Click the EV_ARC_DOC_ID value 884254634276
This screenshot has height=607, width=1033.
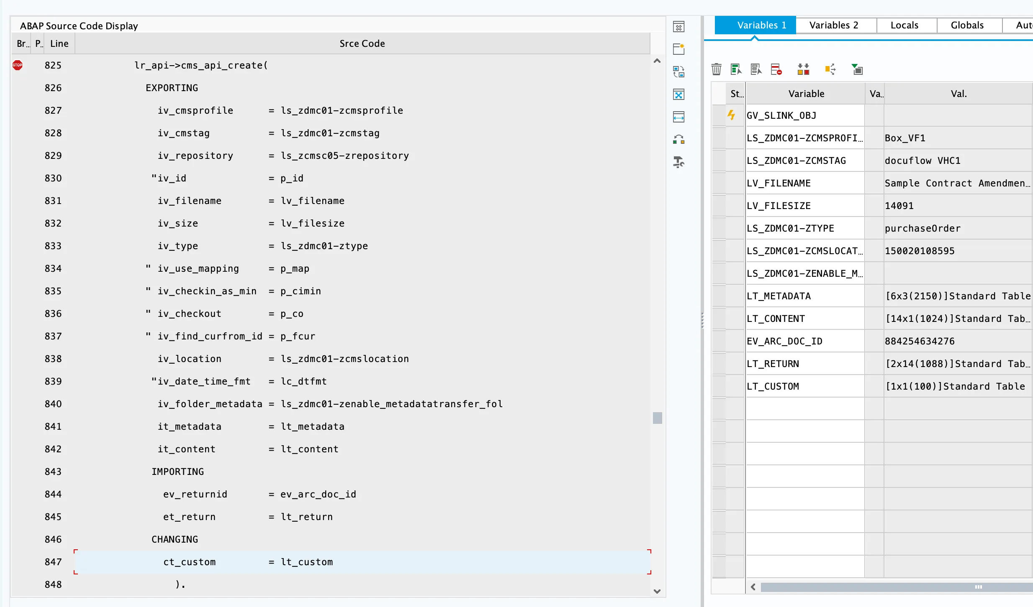(958, 341)
